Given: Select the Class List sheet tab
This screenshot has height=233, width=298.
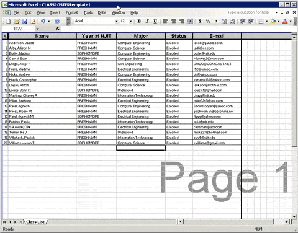Looking at the screenshot, I should [35, 222].
